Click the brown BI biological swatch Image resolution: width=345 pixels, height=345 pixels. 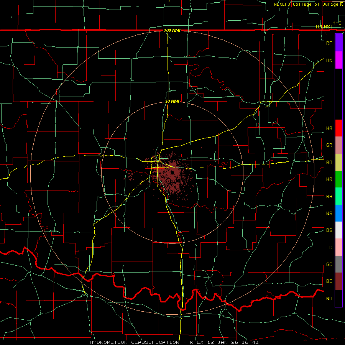338,281
